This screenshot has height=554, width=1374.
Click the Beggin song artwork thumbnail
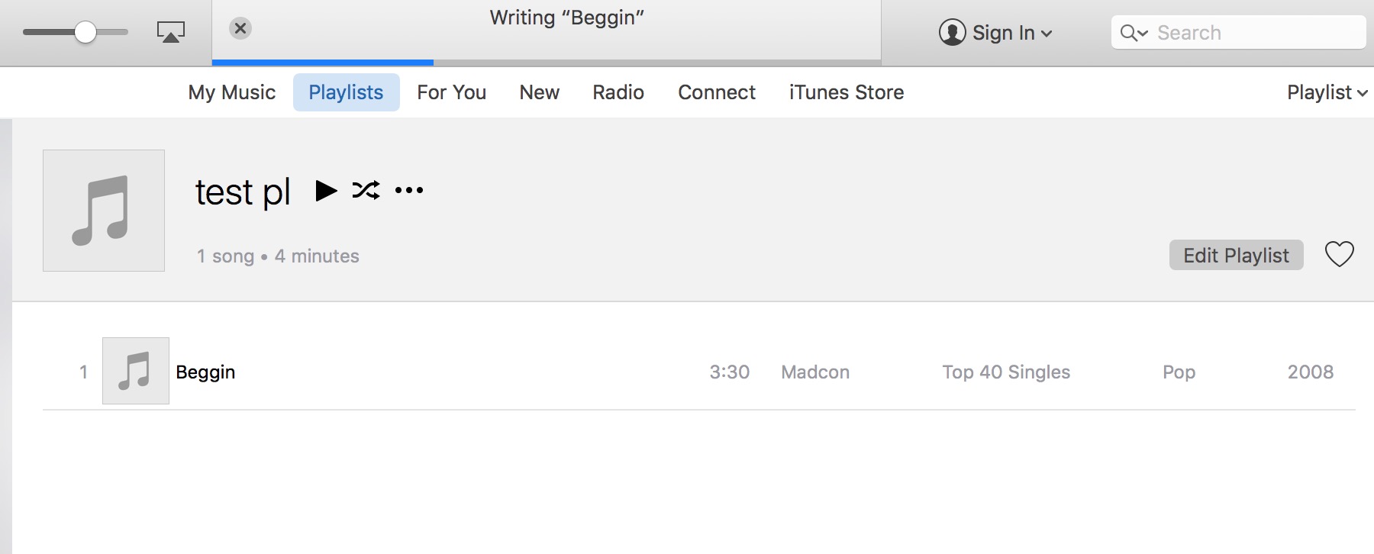[136, 371]
